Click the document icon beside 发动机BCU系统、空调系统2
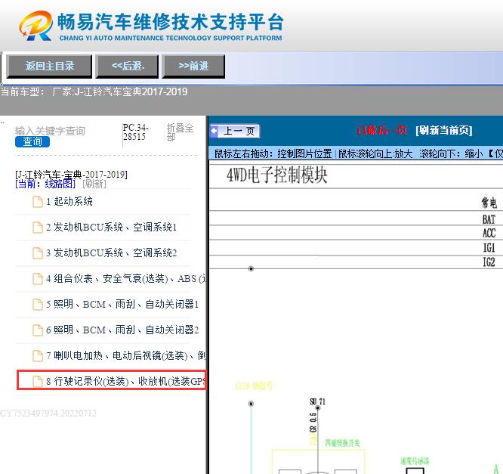This screenshot has height=474, width=503. click(38, 253)
